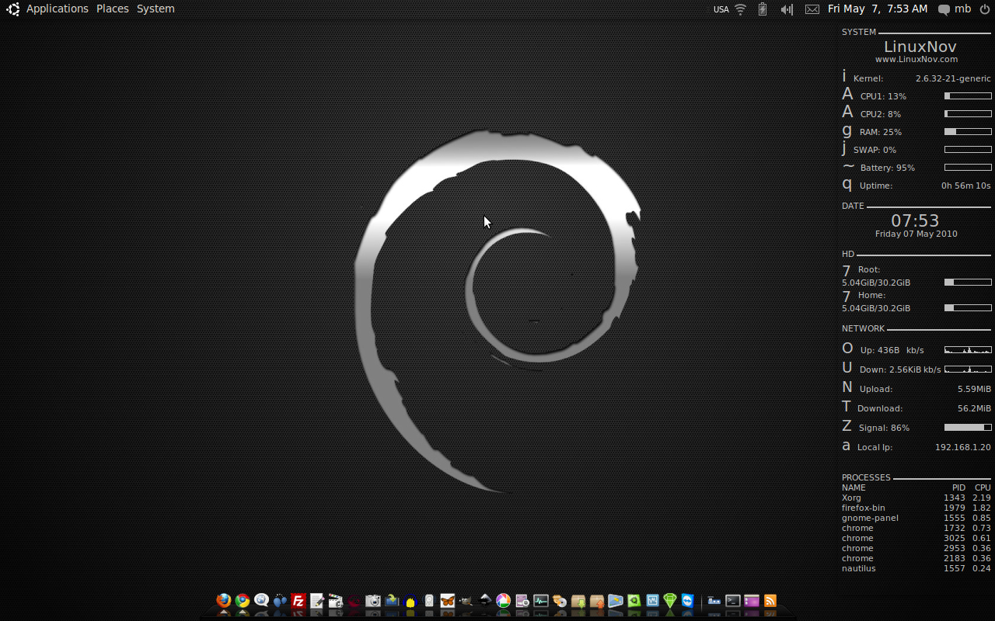995x621 pixels.
Task: Click the CPU1: 13% usage bar
Action: point(968,96)
